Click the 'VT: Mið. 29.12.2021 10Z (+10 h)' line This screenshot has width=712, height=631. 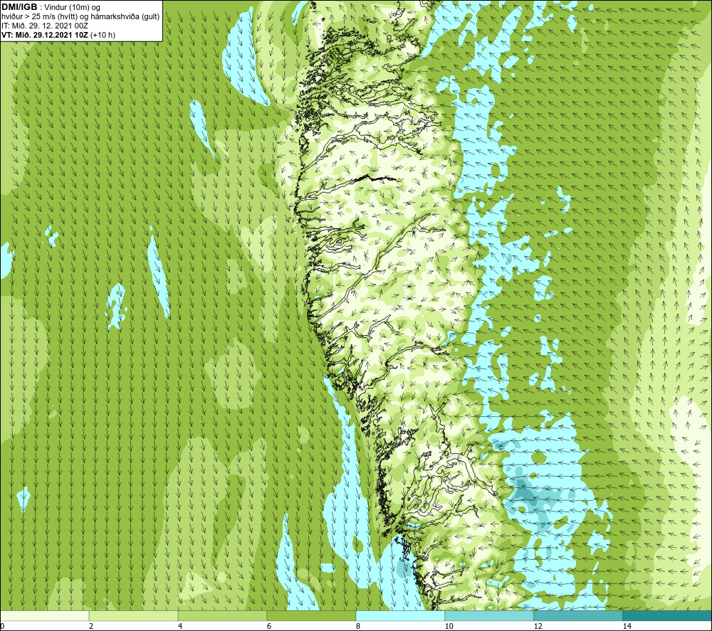pyautogui.click(x=58, y=35)
